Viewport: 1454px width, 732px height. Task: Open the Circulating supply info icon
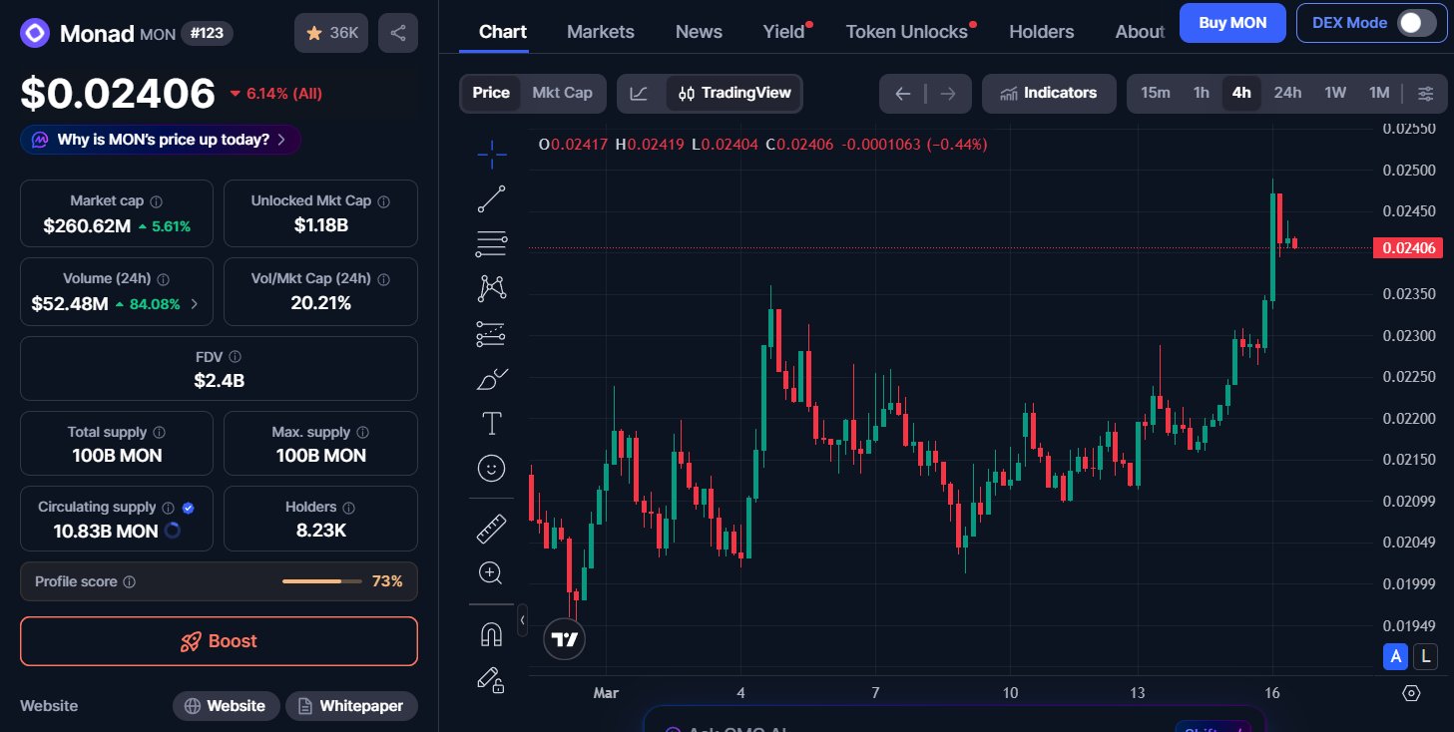[169, 508]
